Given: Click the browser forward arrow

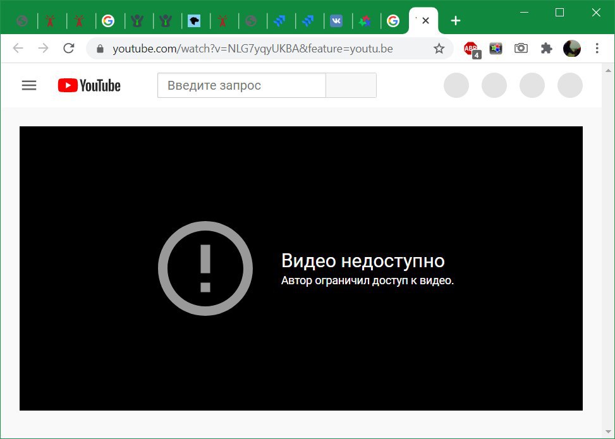Looking at the screenshot, I should (x=44, y=48).
